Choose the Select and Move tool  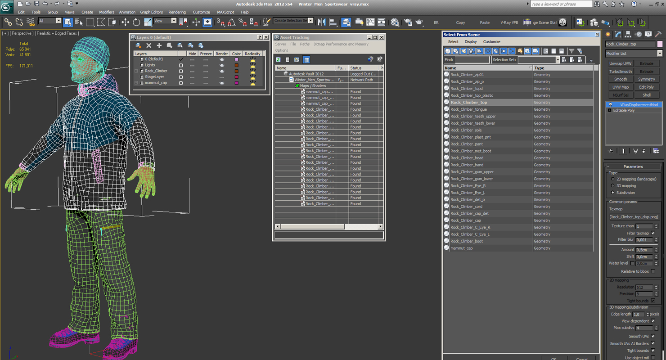125,22
